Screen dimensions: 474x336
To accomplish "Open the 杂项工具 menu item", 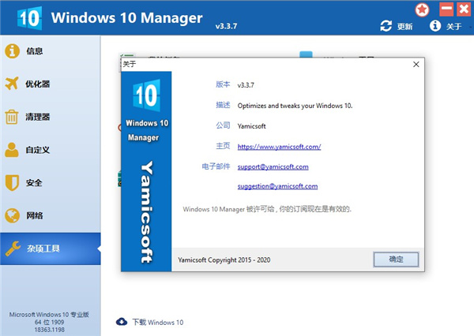I will point(51,248).
